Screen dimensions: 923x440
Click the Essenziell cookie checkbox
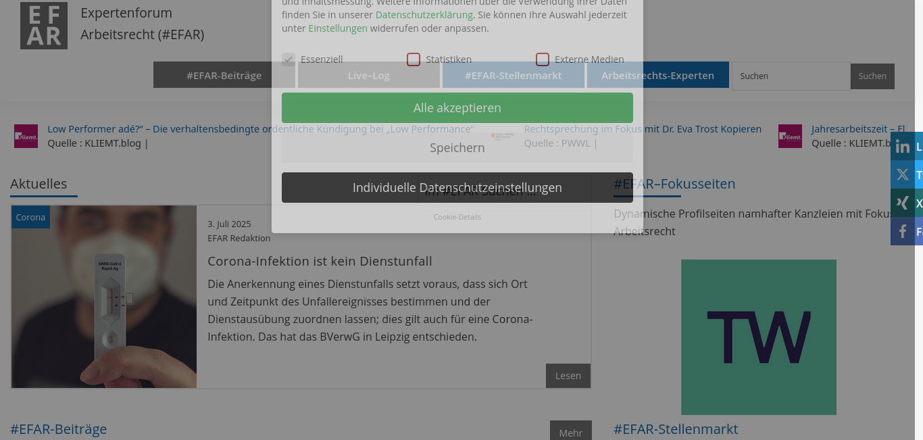(289, 59)
